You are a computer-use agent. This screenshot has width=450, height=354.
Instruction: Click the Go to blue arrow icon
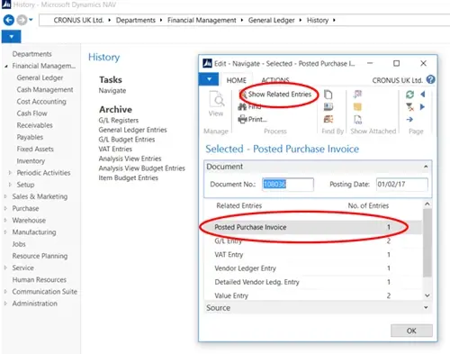click(x=409, y=120)
